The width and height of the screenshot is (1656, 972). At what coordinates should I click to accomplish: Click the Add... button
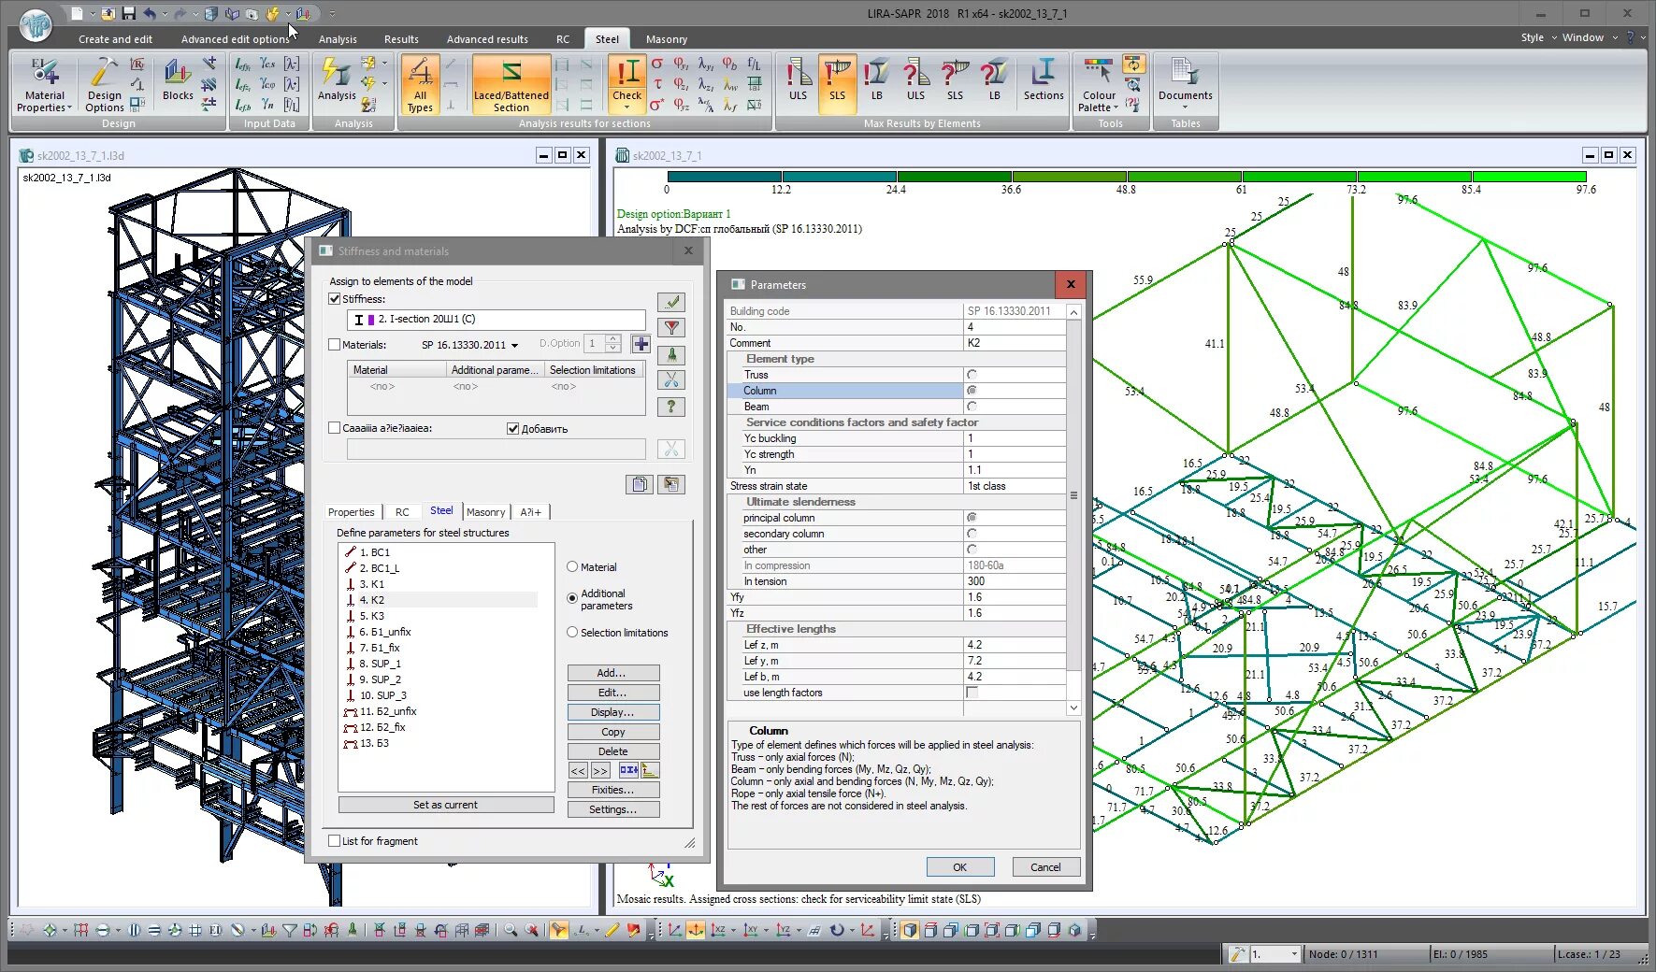click(x=612, y=673)
